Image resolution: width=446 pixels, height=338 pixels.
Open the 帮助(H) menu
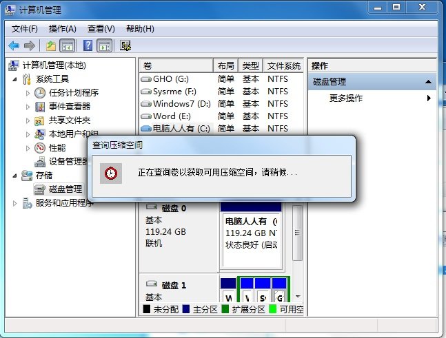[x=140, y=29]
